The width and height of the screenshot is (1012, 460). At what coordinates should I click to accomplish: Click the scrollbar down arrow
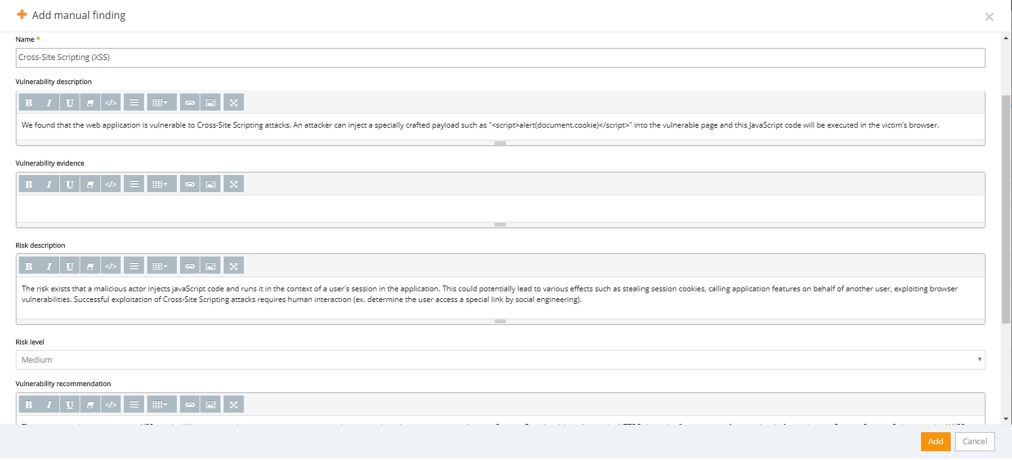tap(1006, 418)
